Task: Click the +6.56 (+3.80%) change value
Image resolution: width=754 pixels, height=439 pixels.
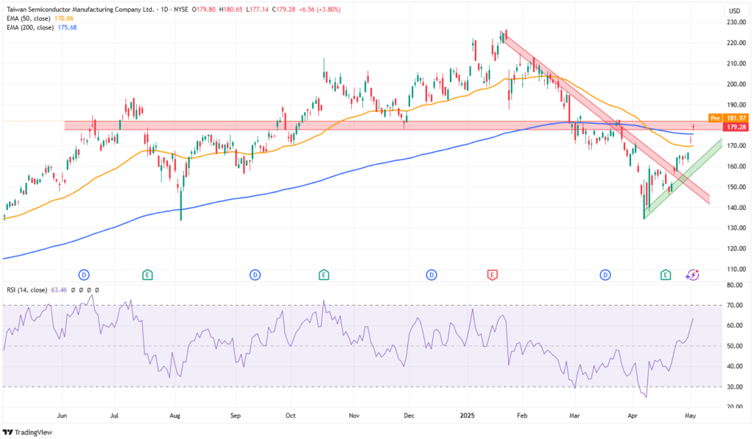Action: point(320,9)
